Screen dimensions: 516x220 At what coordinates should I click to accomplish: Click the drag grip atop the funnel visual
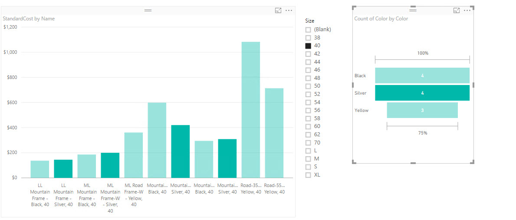pos(413,10)
